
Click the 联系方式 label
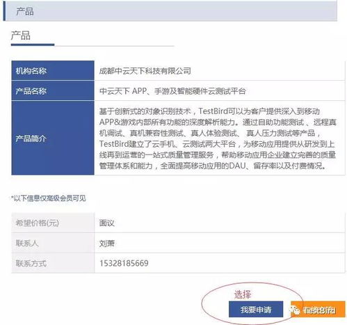click(x=31, y=263)
